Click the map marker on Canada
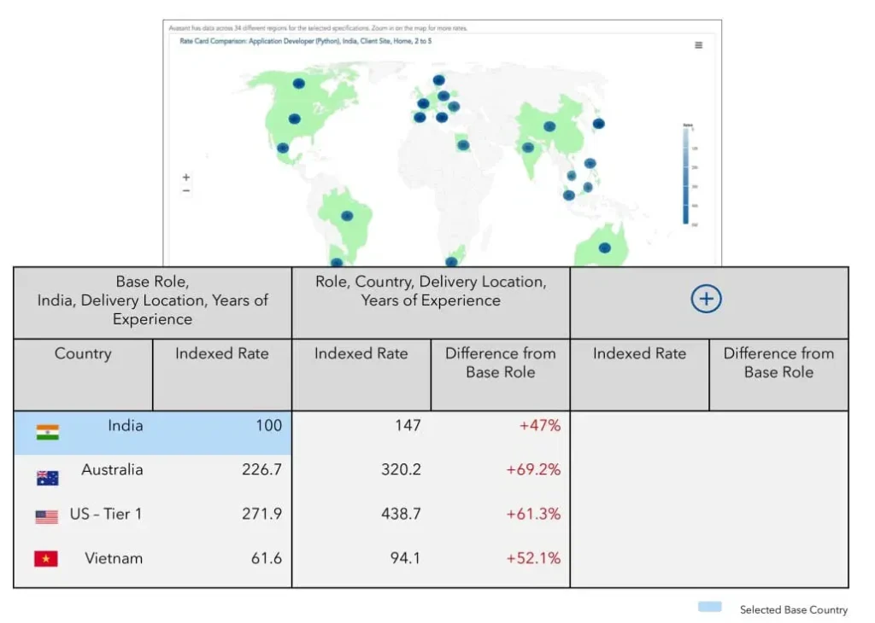Screen dimensions: 875x623 (x=299, y=84)
